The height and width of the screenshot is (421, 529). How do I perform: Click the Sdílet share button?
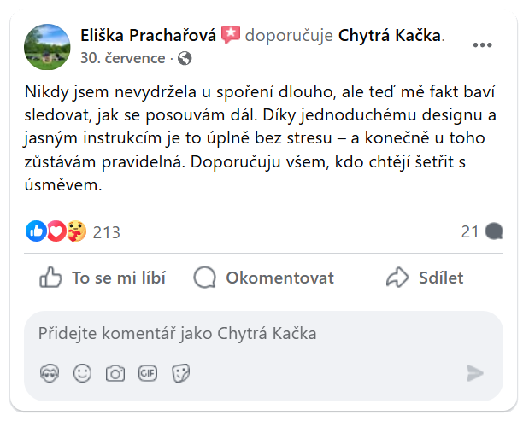425,278
